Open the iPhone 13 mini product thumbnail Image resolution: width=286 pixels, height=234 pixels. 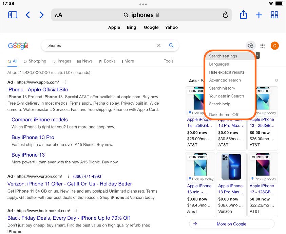[x=200, y=165]
